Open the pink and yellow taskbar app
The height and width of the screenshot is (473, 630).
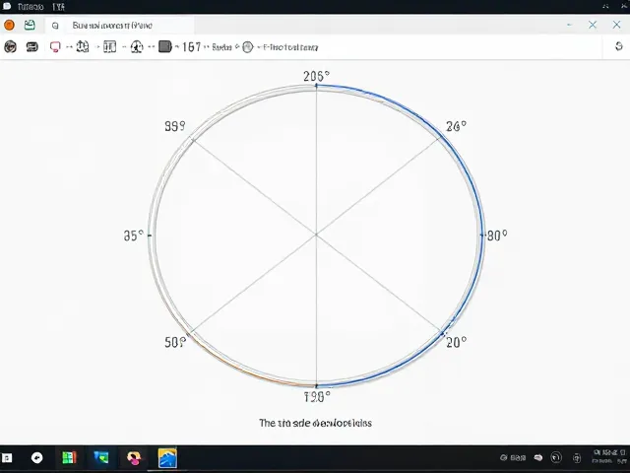(x=134, y=457)
